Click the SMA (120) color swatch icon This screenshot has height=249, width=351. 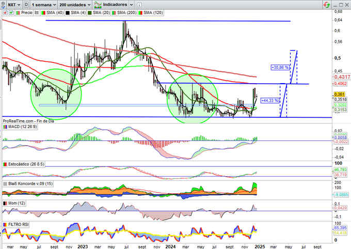click(140, 13)
